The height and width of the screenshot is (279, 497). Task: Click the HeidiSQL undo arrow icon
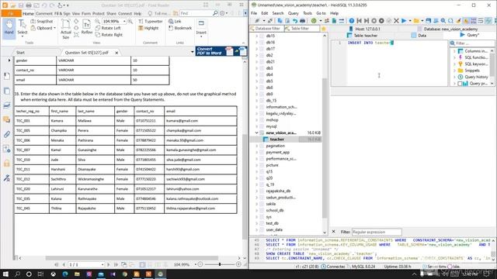(x=295, y=21)
